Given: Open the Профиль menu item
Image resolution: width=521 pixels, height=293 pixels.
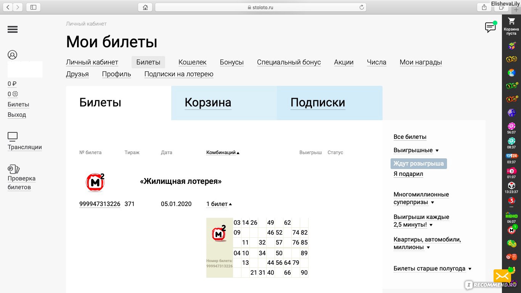Looking at the screenshot, I should [x=116, y=74].
